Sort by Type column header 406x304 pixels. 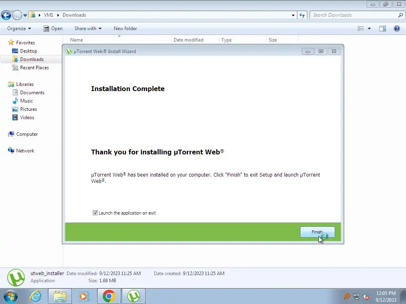242,40
